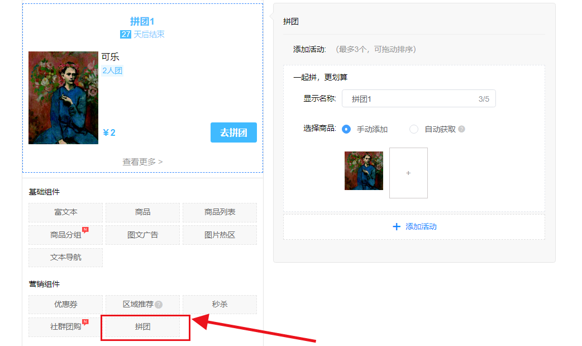Open the help icon beside 区域推荐
Image resolution: width=582 pixels, height=346 pixels.
click(159, 305)
